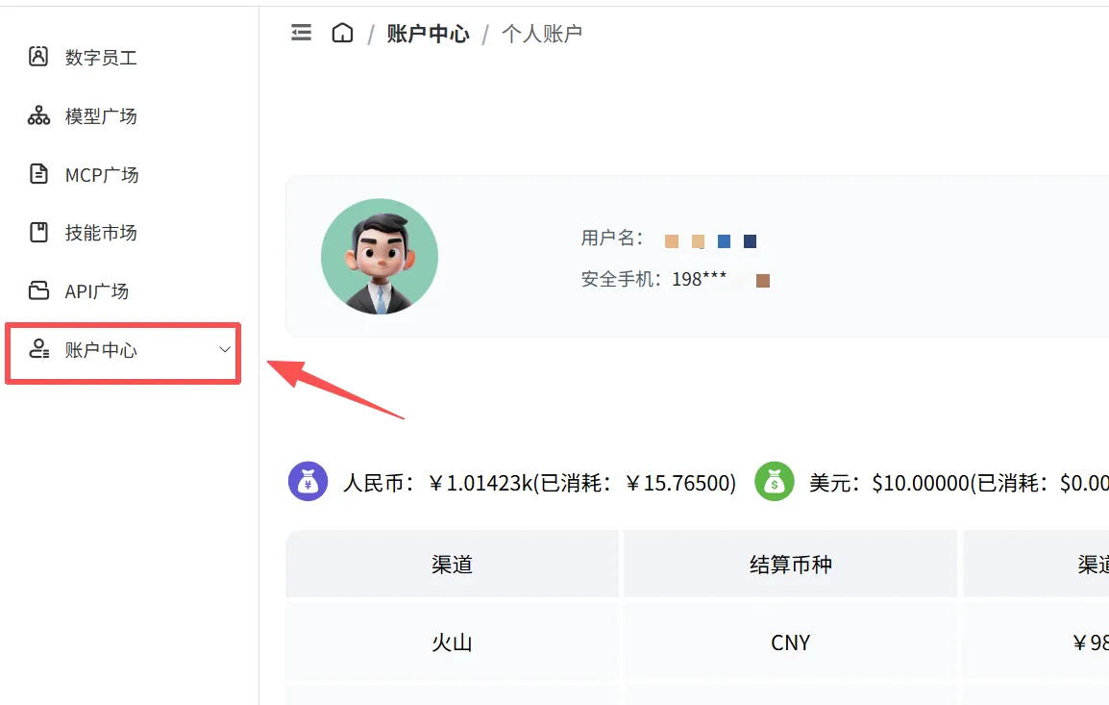Select 账户中心 menu label
This screenshot has width=1109, height=705.
tap(101, 350)
